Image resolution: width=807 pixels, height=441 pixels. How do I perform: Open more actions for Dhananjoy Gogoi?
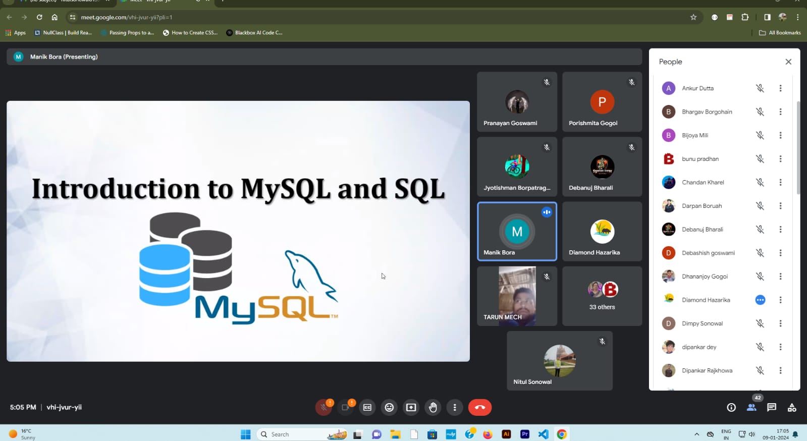pos(780,277)
